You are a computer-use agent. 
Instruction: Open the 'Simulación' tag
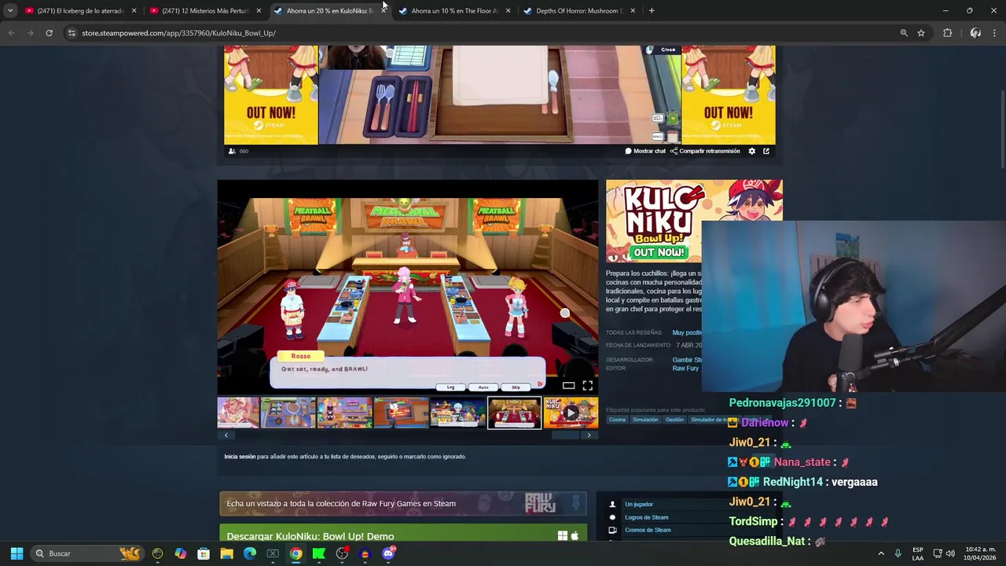(x=645, y=420)
